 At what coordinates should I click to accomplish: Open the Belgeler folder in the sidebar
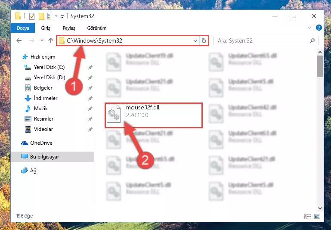point(43,88)
